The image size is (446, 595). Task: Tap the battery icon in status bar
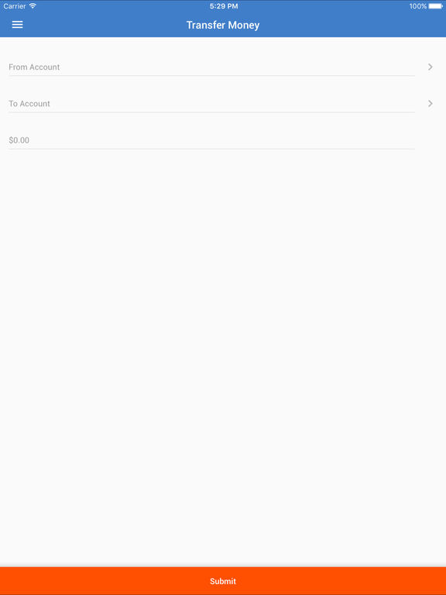pos(436,6)
